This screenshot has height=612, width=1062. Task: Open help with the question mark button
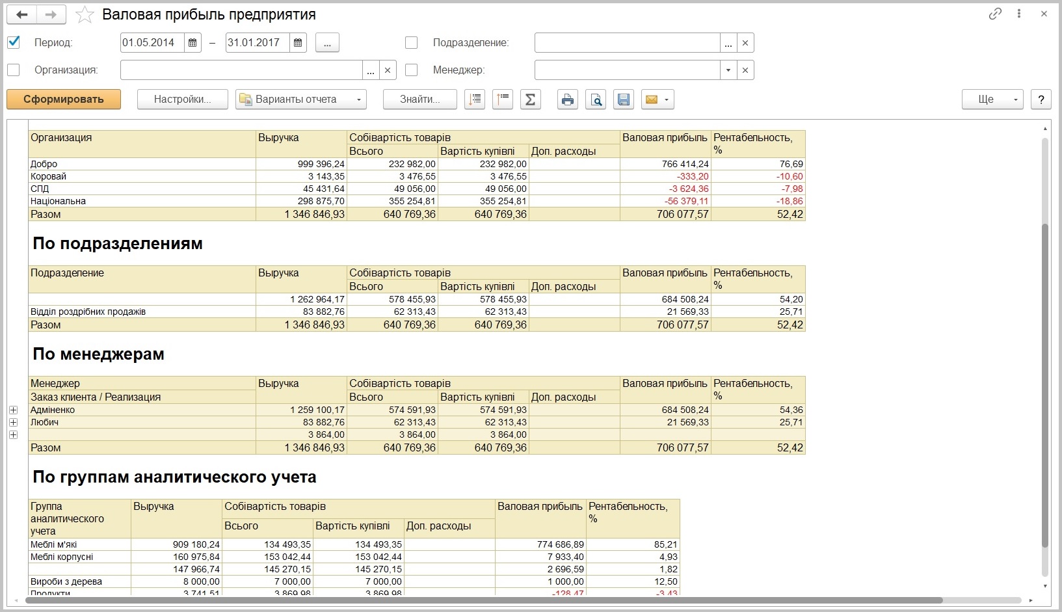pyautogui.click(x=1041, y=100)
